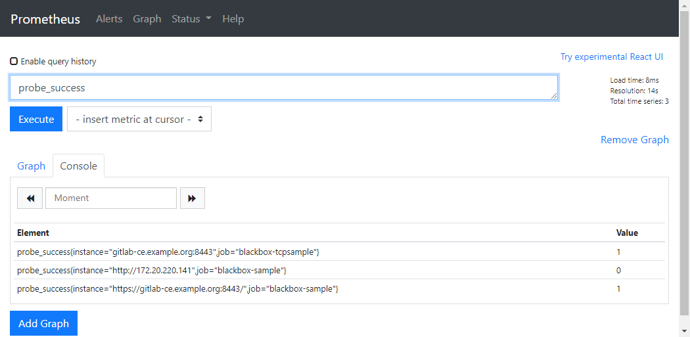The width and height of the screenshot is (690, 337).
Task: Click the rewind time double-arrow button
Action: [x=30, y=198]
